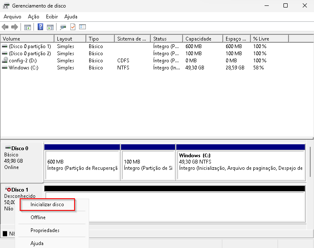Click the red checkmark sheet toolbar icon
Viewport: 314px width, 248px height.
pyautogui.click(x=73, y=27)
